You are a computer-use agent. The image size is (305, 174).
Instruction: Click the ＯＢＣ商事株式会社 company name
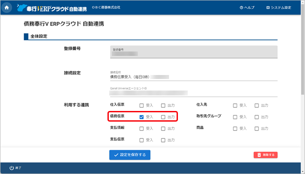click(106, 8)
